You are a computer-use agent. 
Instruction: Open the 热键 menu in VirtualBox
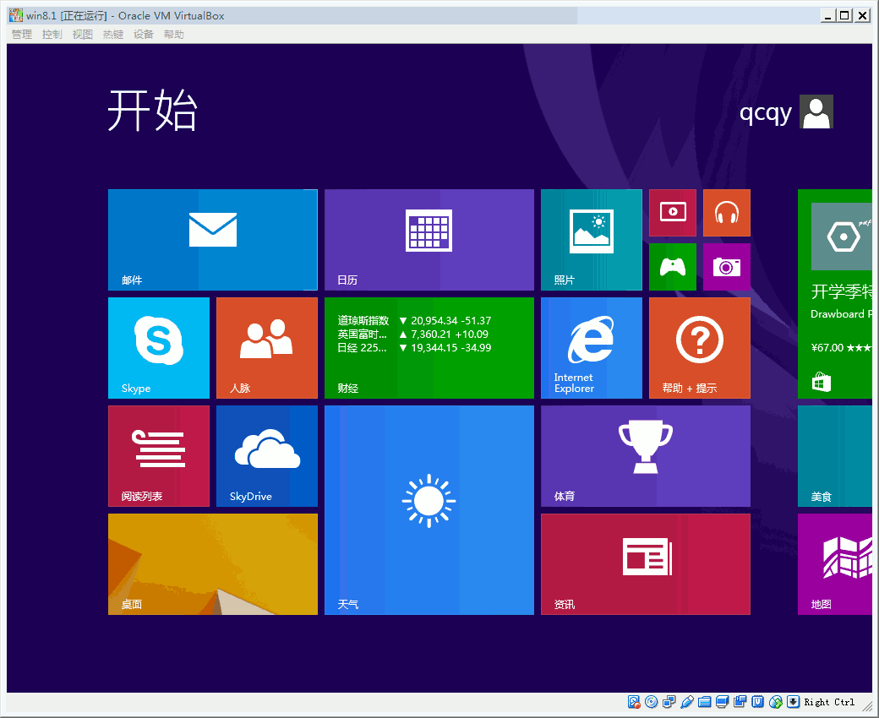pos(112,34)
